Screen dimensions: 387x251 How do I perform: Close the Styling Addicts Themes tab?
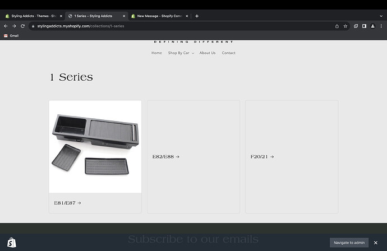pyautogui.click(x=61, y=16)
